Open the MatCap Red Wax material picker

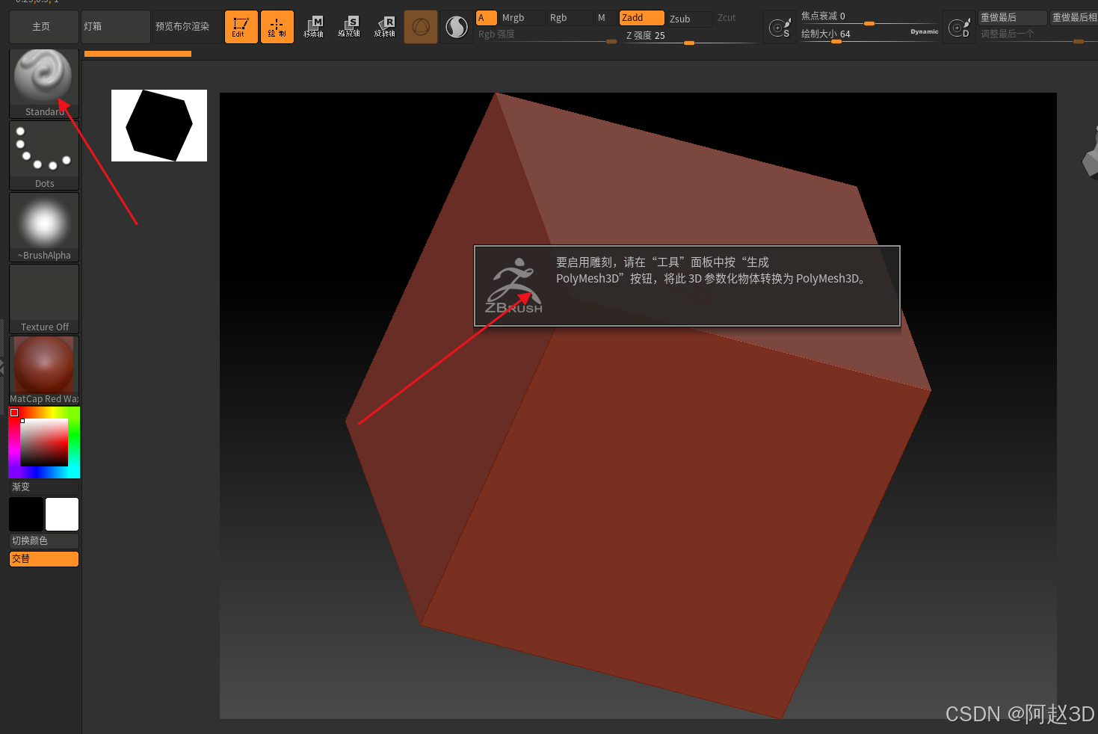(x=44, y=371)
